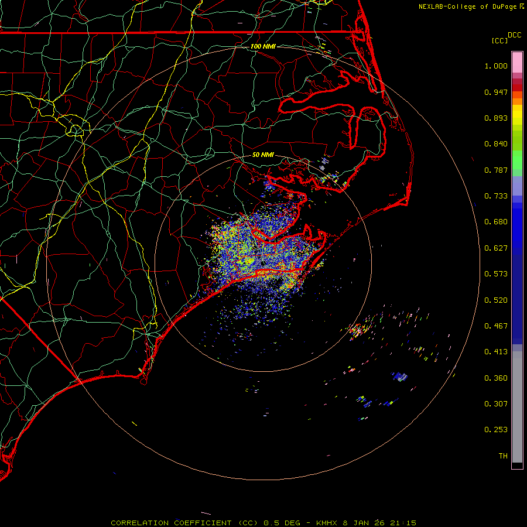Click the CORRELATION COEFFICIENT caption text

click(x=171, y=523)
